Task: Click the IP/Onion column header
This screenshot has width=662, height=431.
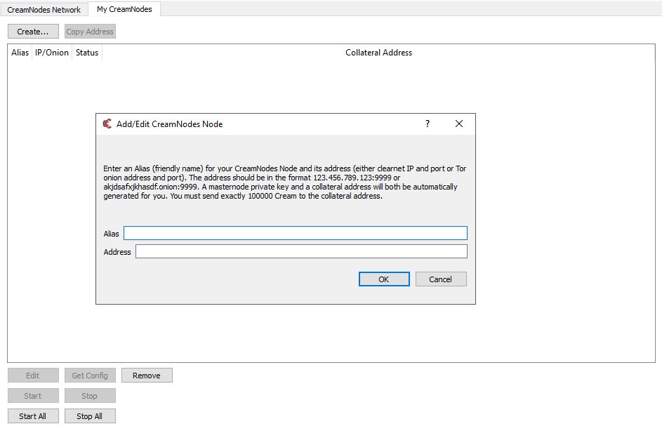Action: point(51,53)
